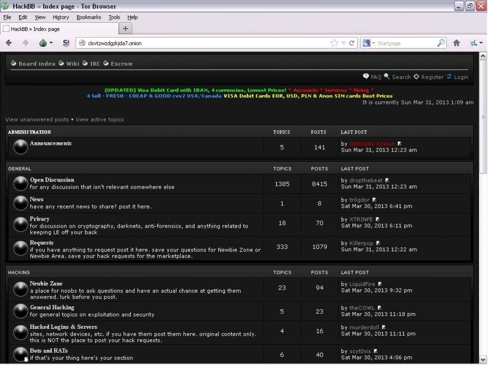Open the News forum
The image size is (488, 365).
[36, 199]
